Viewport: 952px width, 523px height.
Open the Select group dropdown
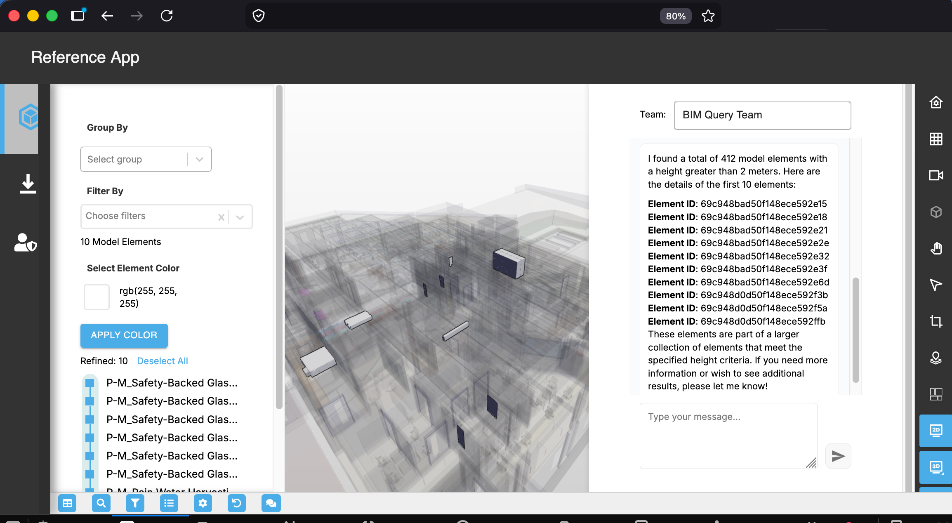[x=146, y=159]
